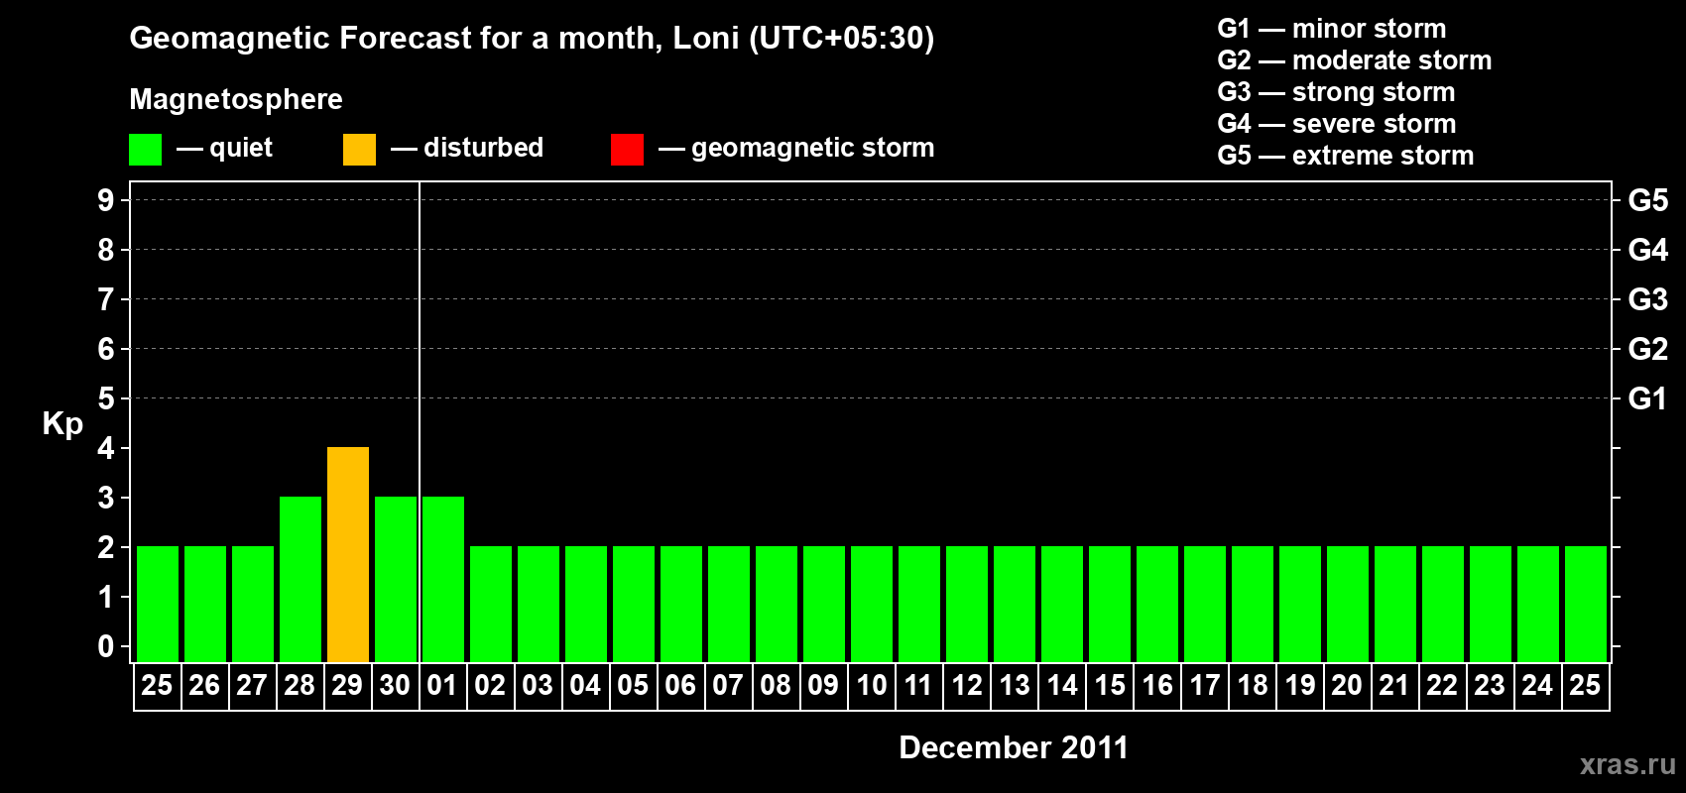
Task: Select the green bar for day 28
Action: (x=301, y=579)
